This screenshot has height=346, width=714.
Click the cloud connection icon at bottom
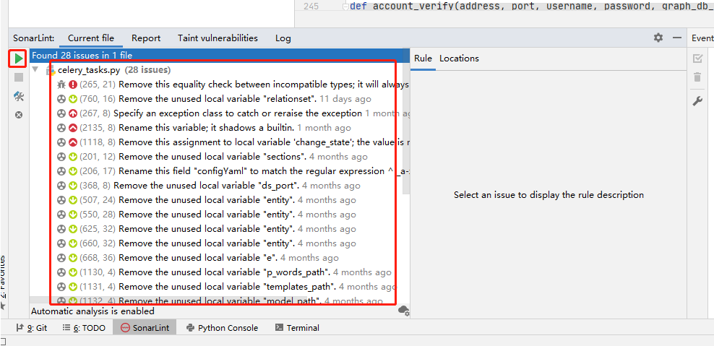tap(403, 311)
